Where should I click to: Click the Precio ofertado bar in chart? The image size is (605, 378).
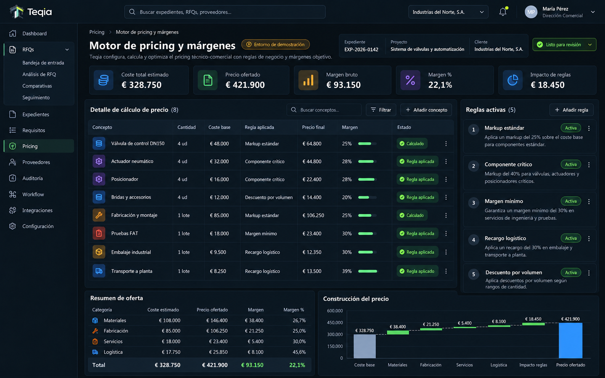(x=571, y=340)
